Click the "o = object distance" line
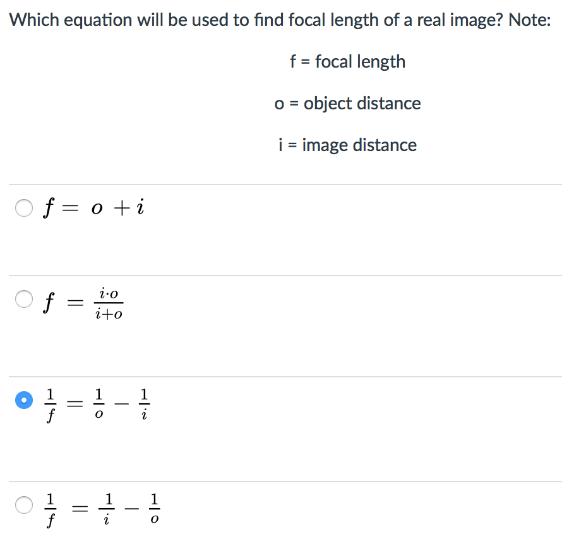This screenshot has width=562, height=560. pos(347,104)
